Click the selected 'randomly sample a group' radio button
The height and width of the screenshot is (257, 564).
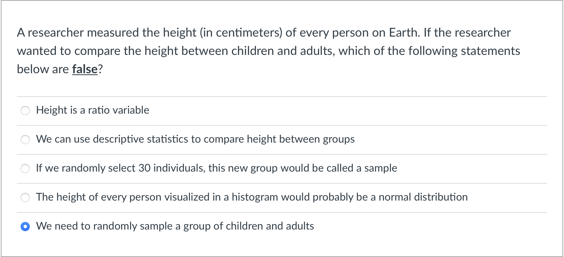coord(25,226)
